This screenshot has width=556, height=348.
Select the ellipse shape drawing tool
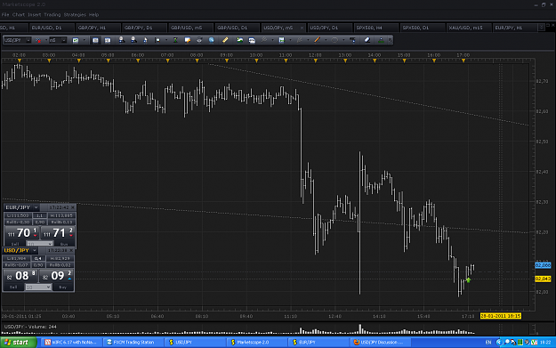334,40
